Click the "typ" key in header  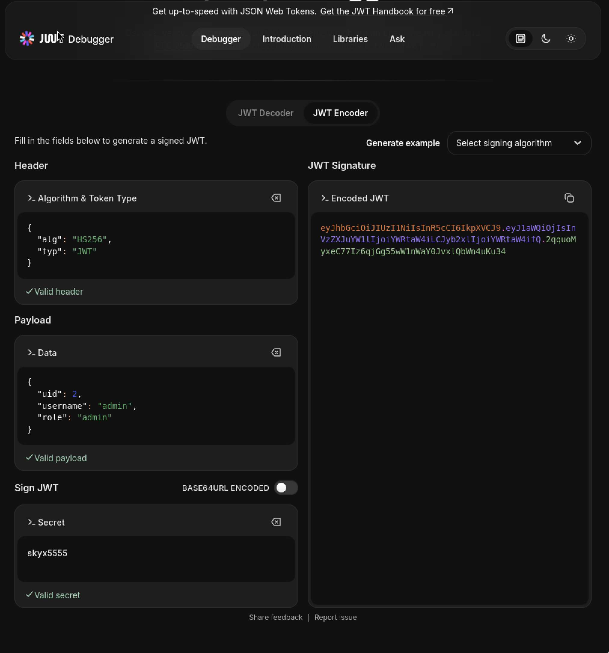[x=50, y=251]
